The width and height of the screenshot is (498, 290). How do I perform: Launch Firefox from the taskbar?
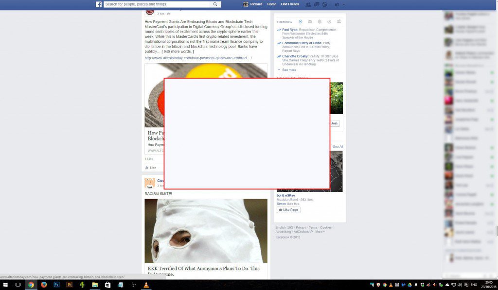[43, 285]
